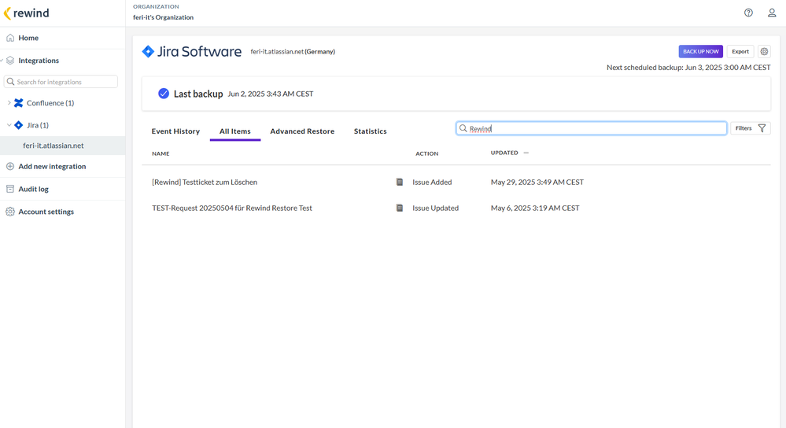Image resolution: width=786 pixels, height=428 pixels.
Task: Click feri-it's Organization name in header
Action: tap(164, 17)
